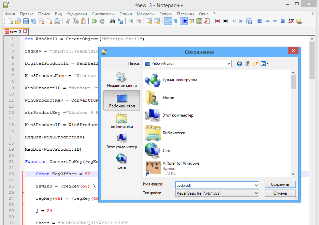319x225 pixels.
Task: Click the Save All toolbar icon
Action: pyautogui.click(x=34, y=21)
